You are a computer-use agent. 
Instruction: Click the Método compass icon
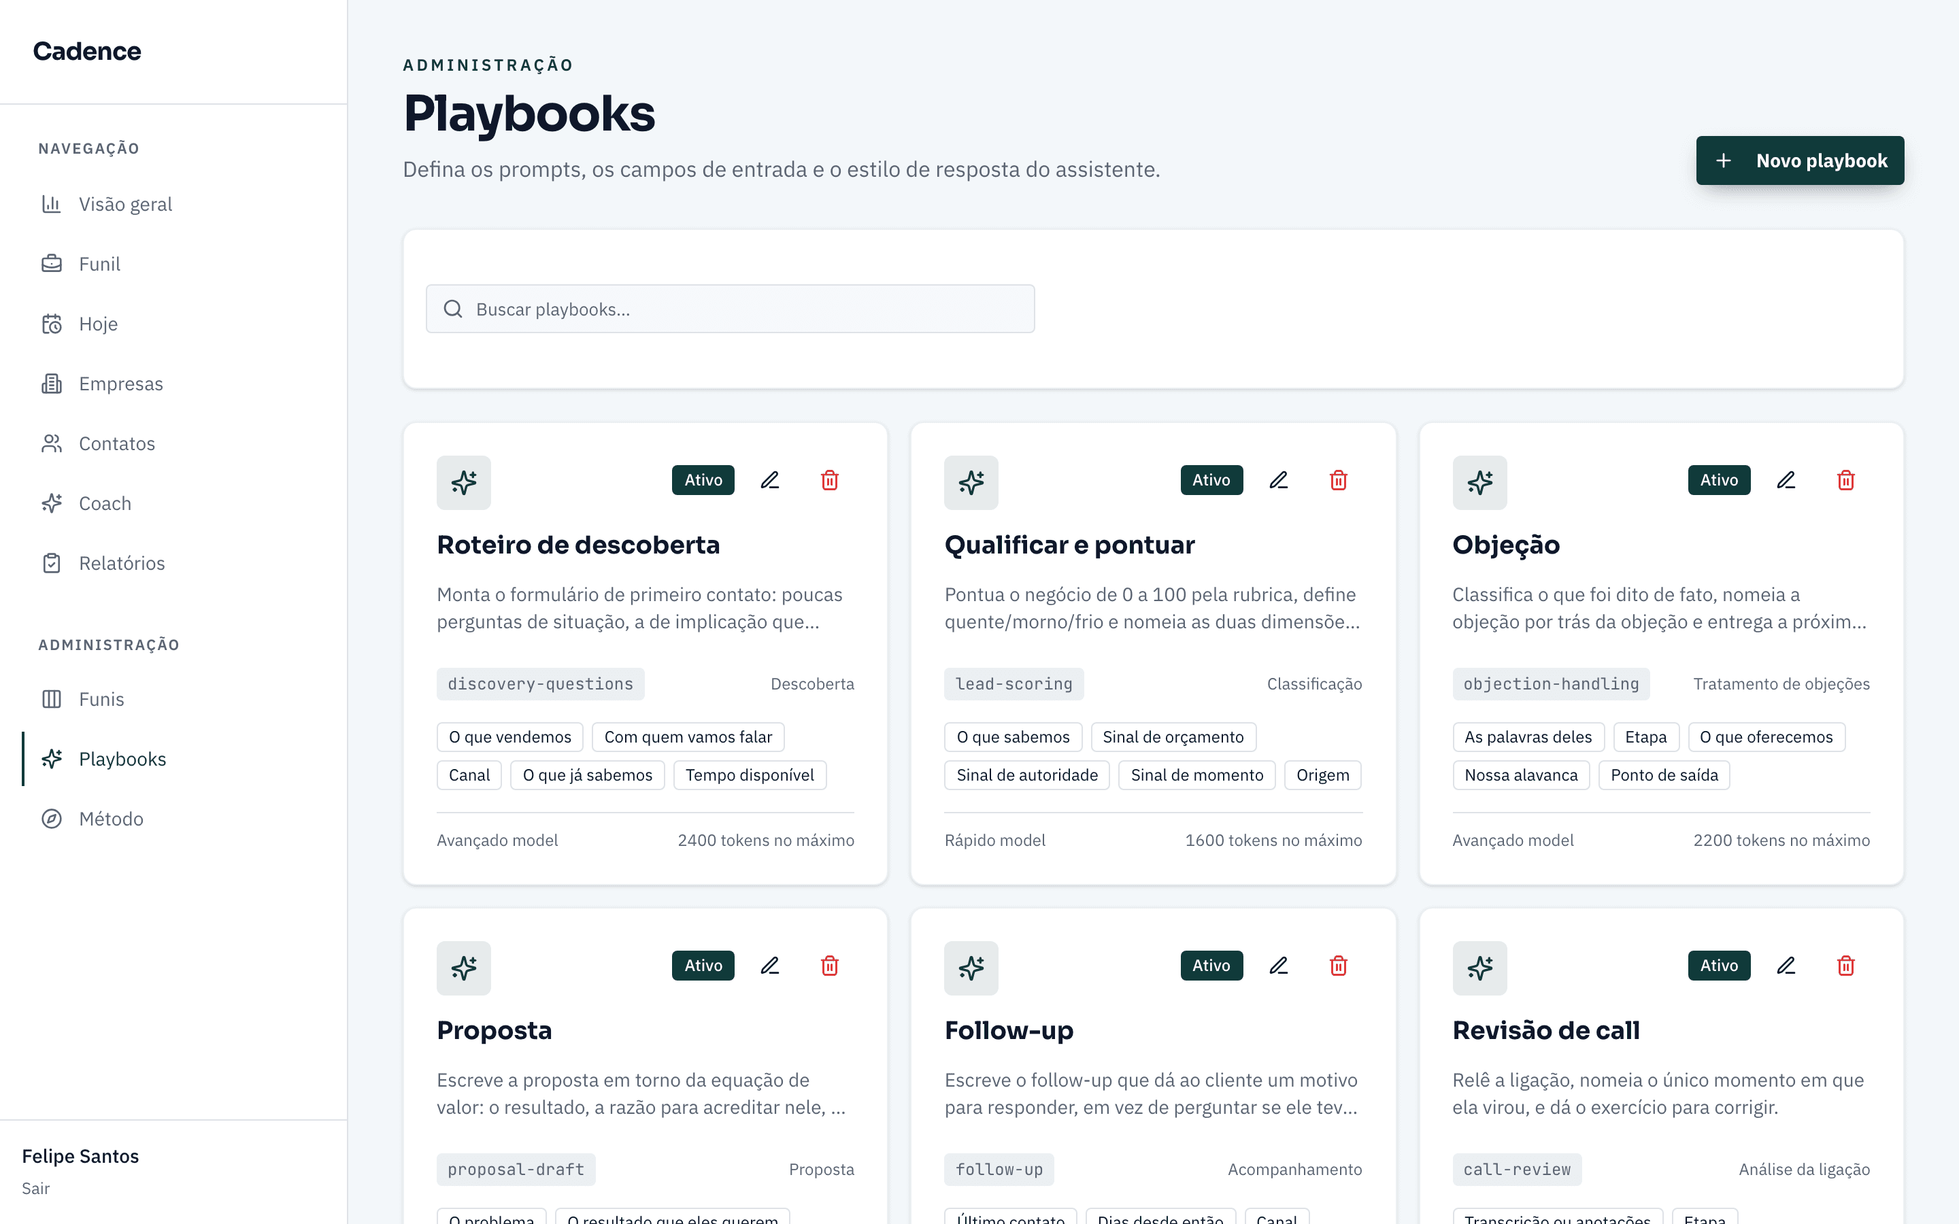(x=52, y=819)
